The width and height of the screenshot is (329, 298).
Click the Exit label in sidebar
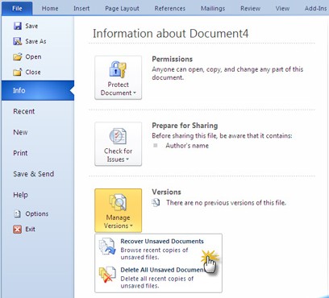click(30, 229)
